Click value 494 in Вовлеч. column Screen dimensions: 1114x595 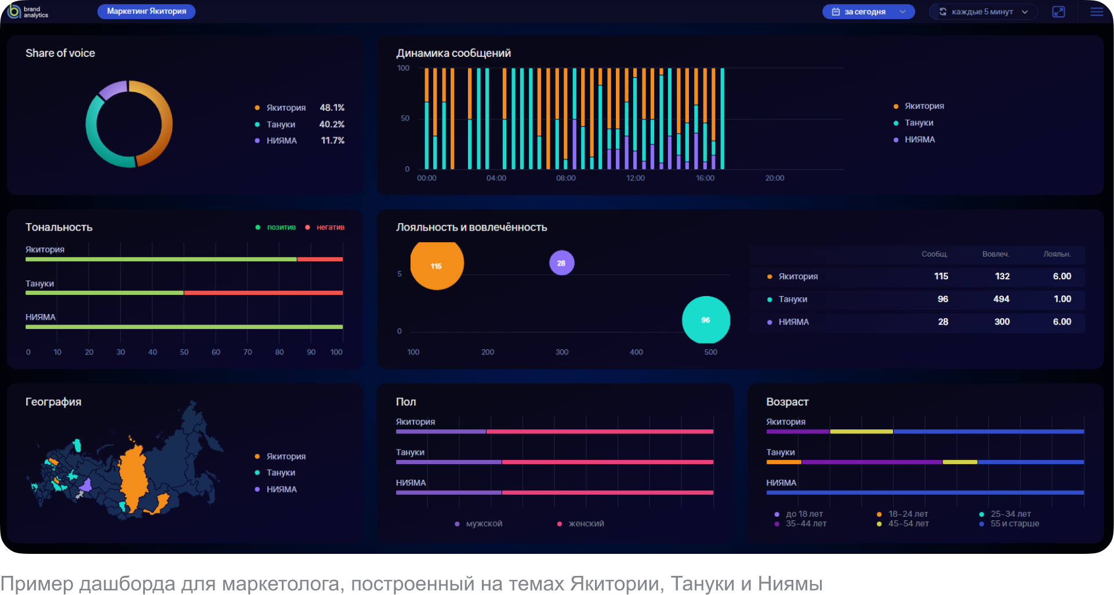tap(1001, 299)
